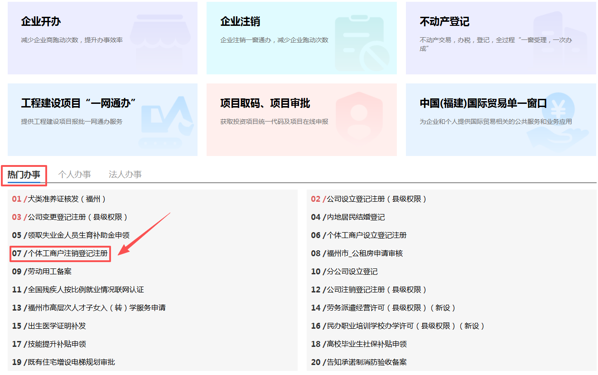This screenshot has width=598, height=375.
Task: Open 告知承诺制消防验收备案 link
Action: click(x=367, y=362)
